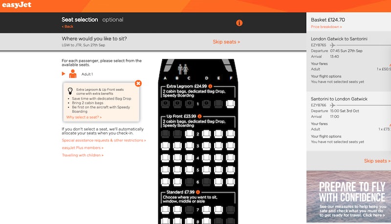Open the Standard £7.99 info icon
This screenshot has width=391, height=224.
198,192
